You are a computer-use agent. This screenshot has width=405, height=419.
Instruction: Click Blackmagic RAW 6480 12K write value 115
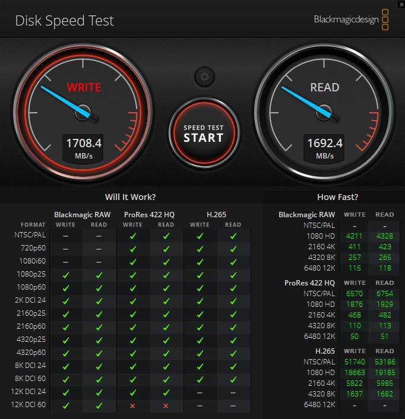(355, 268)
